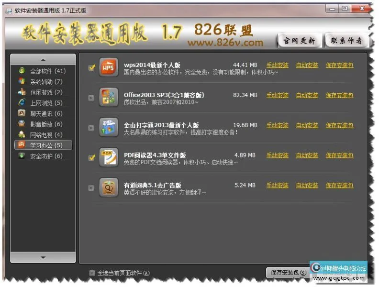Image resolution: width=379 pixels, height=287 pixels.
Task: Click the PDF阅读器4.3单文件版 title
Action: pos(155,155)
